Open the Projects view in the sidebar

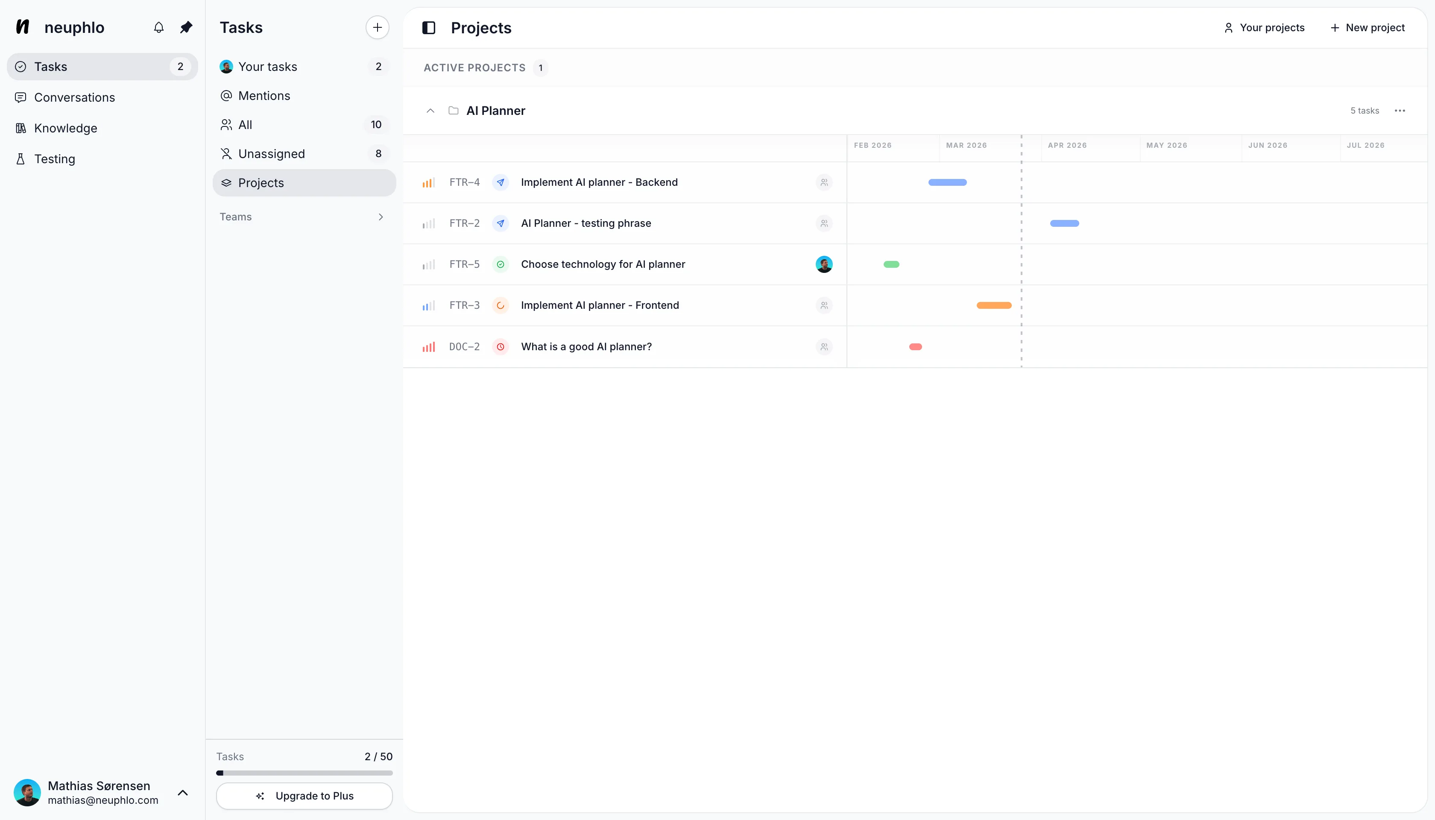[260, 182]
